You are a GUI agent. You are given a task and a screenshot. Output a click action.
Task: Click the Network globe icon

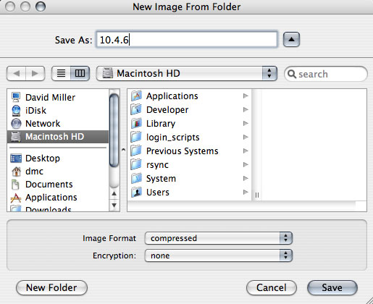16,124
